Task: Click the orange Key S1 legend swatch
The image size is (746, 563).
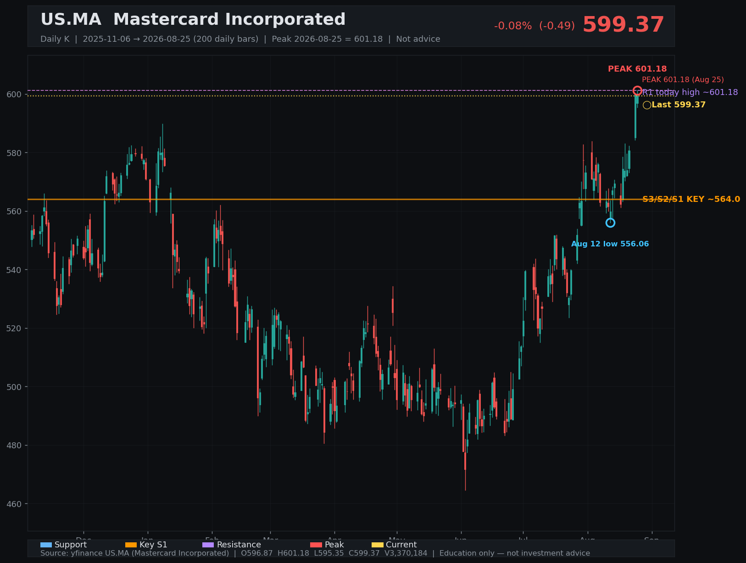Action: click(131, 545)
